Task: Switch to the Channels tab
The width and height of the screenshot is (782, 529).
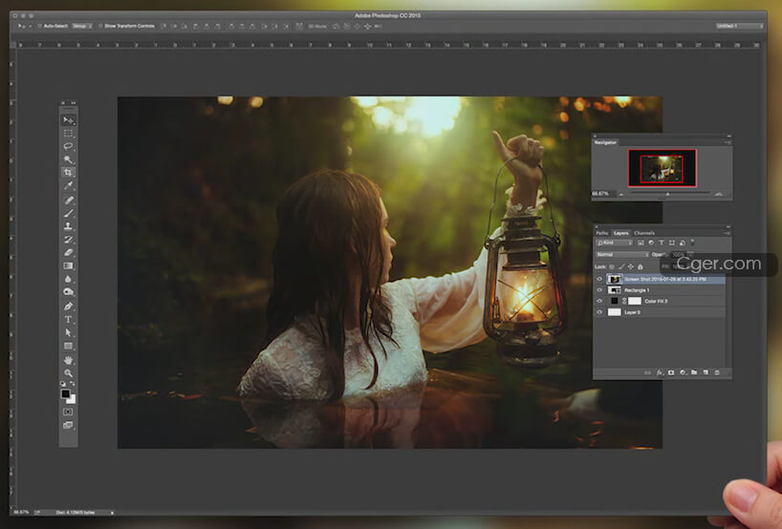Action: (643, 233)
